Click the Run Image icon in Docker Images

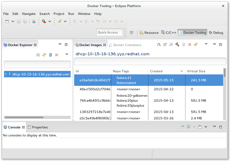pyautogui.click(x=171, y=45)
